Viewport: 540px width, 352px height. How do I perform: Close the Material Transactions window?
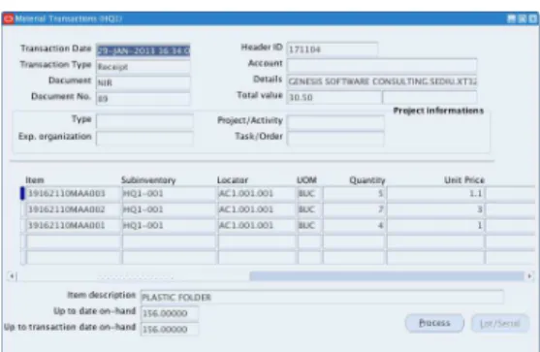point(532,19)
